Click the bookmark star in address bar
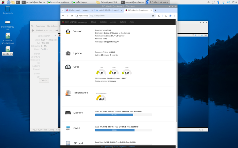This screenshot has width=238, height=148. pos(153,15)
